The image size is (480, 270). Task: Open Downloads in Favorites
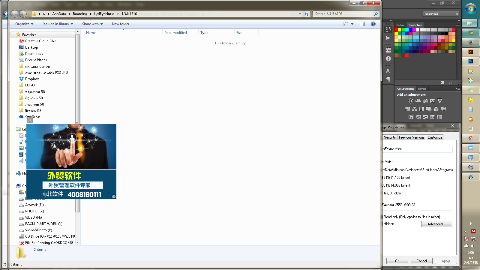pyautogui.click(x=34, y=54)
